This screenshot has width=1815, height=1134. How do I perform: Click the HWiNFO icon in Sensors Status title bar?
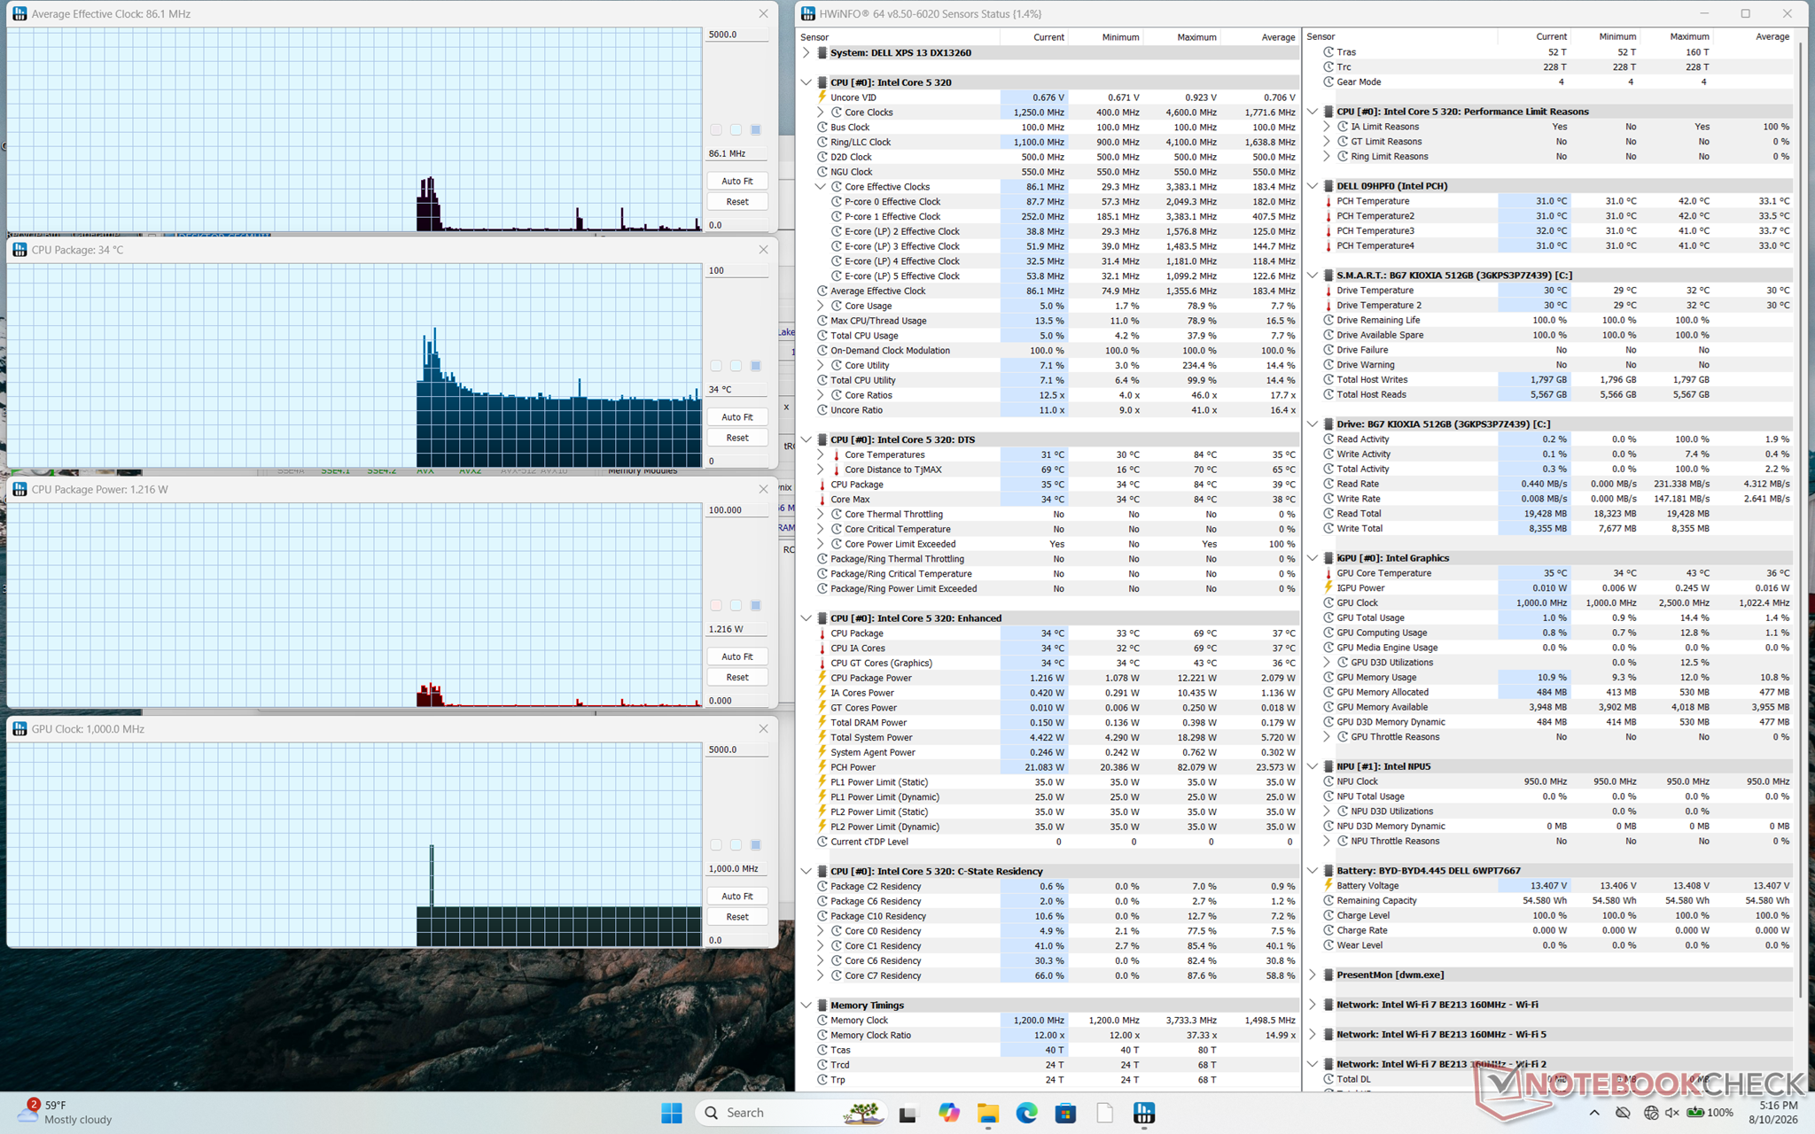[808, 13]
